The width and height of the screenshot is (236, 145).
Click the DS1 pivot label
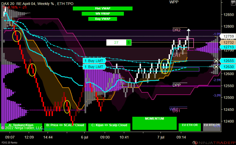[x=176, y=111]
